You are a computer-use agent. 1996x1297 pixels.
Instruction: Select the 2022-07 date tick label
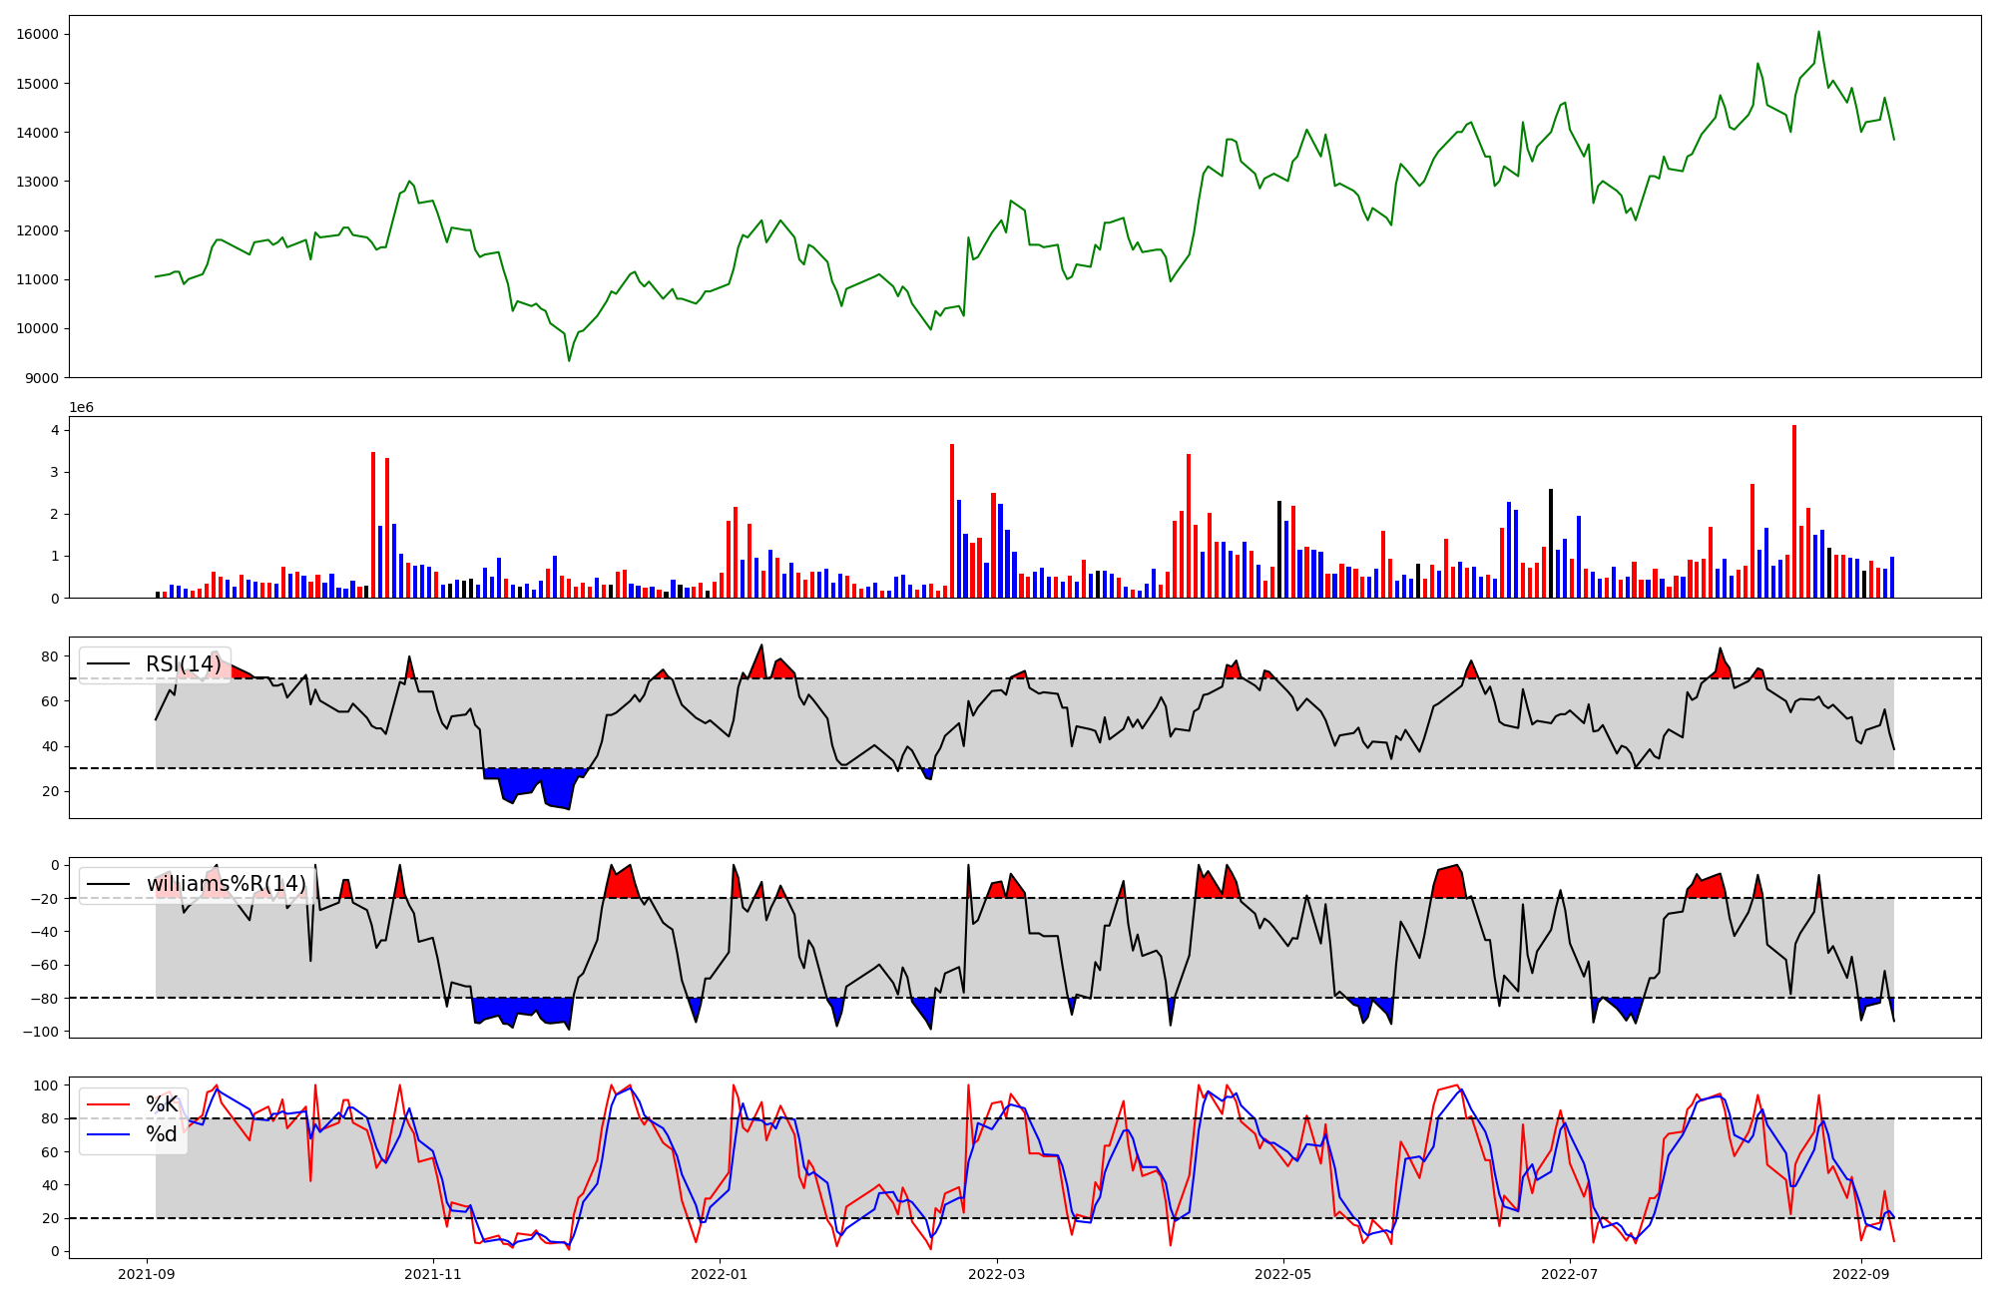[1569, 1274]
